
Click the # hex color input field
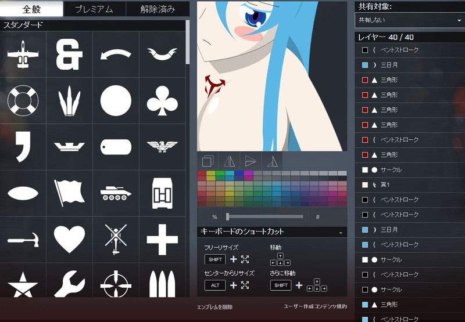(x=328, y=217)
